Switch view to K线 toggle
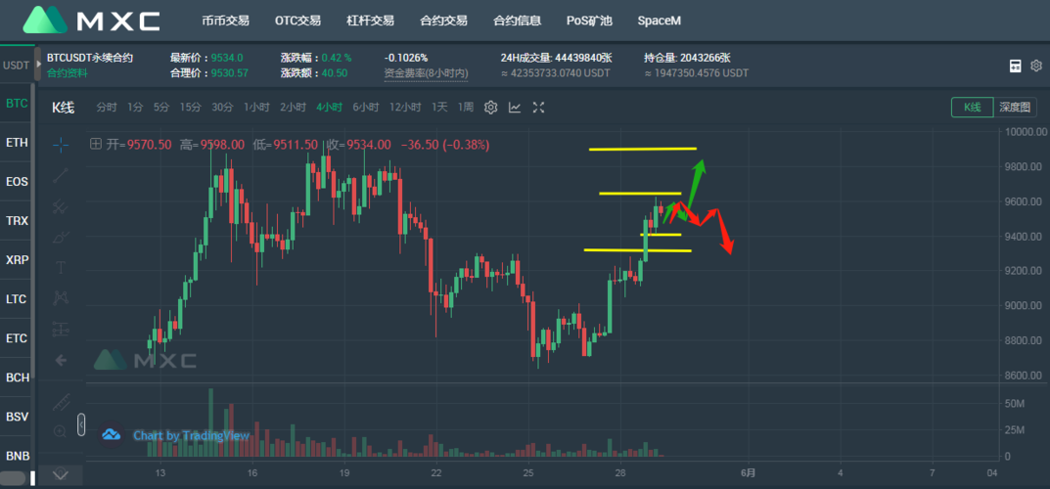This screenshot has height=489, width=1050. pos(973,107)
